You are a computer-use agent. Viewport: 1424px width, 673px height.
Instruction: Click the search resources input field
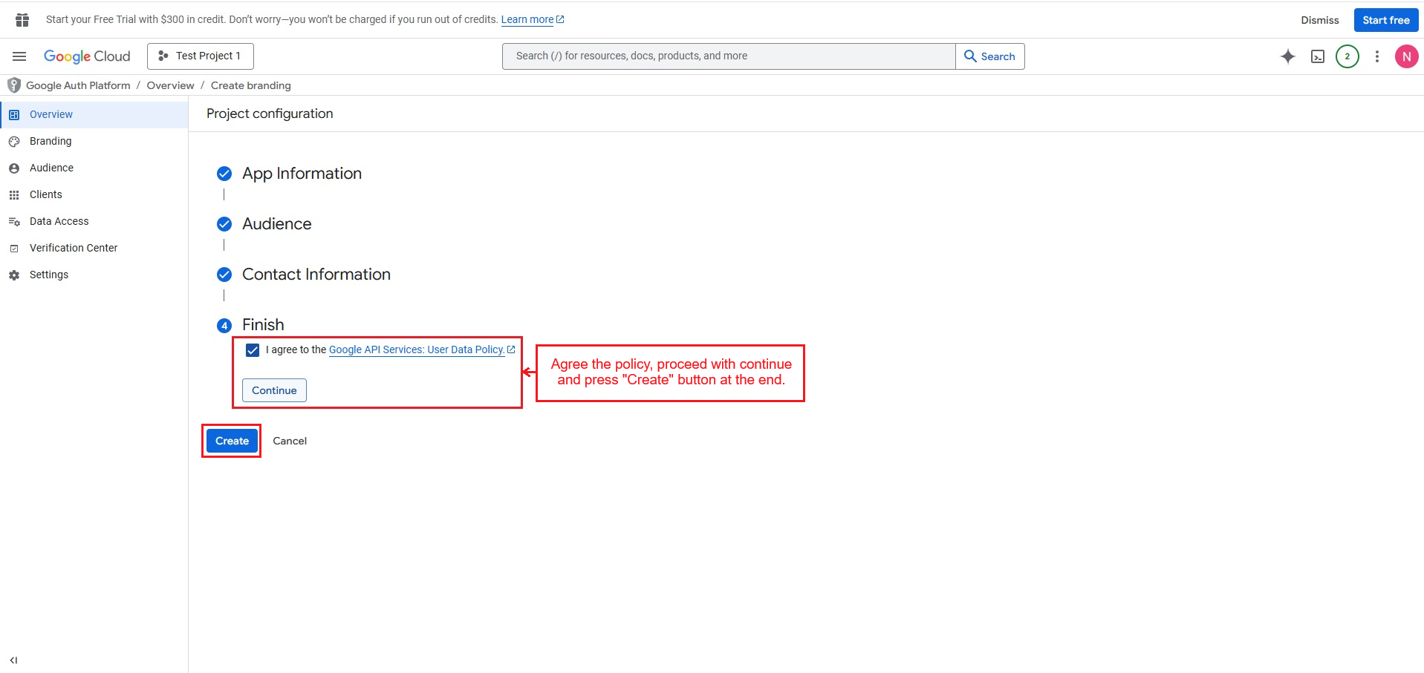(x=728, y=56)
